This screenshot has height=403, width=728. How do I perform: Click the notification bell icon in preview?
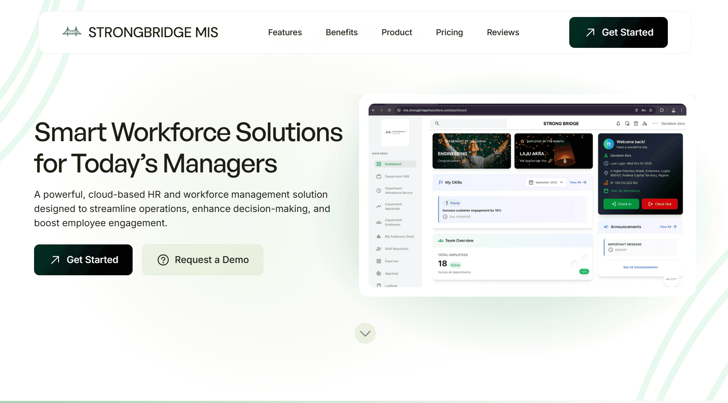click(x=618, y=123)
